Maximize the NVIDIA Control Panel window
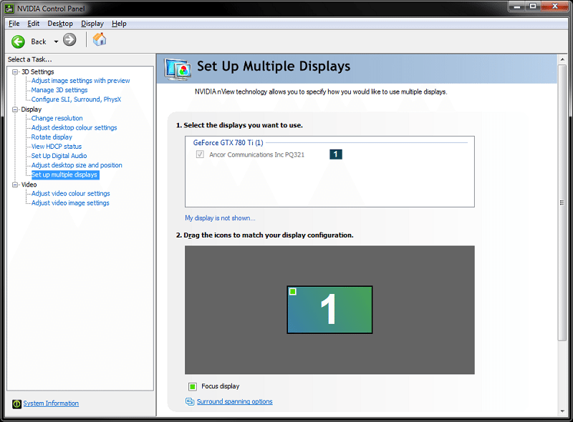This screenshot has width=573, height=422. click(533, 6)
